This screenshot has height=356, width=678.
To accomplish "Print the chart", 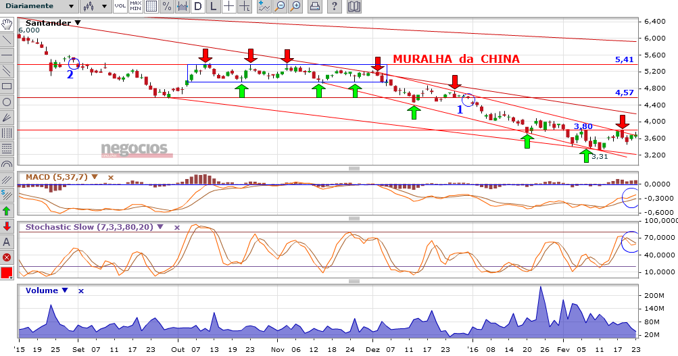I will coord(315,6).
